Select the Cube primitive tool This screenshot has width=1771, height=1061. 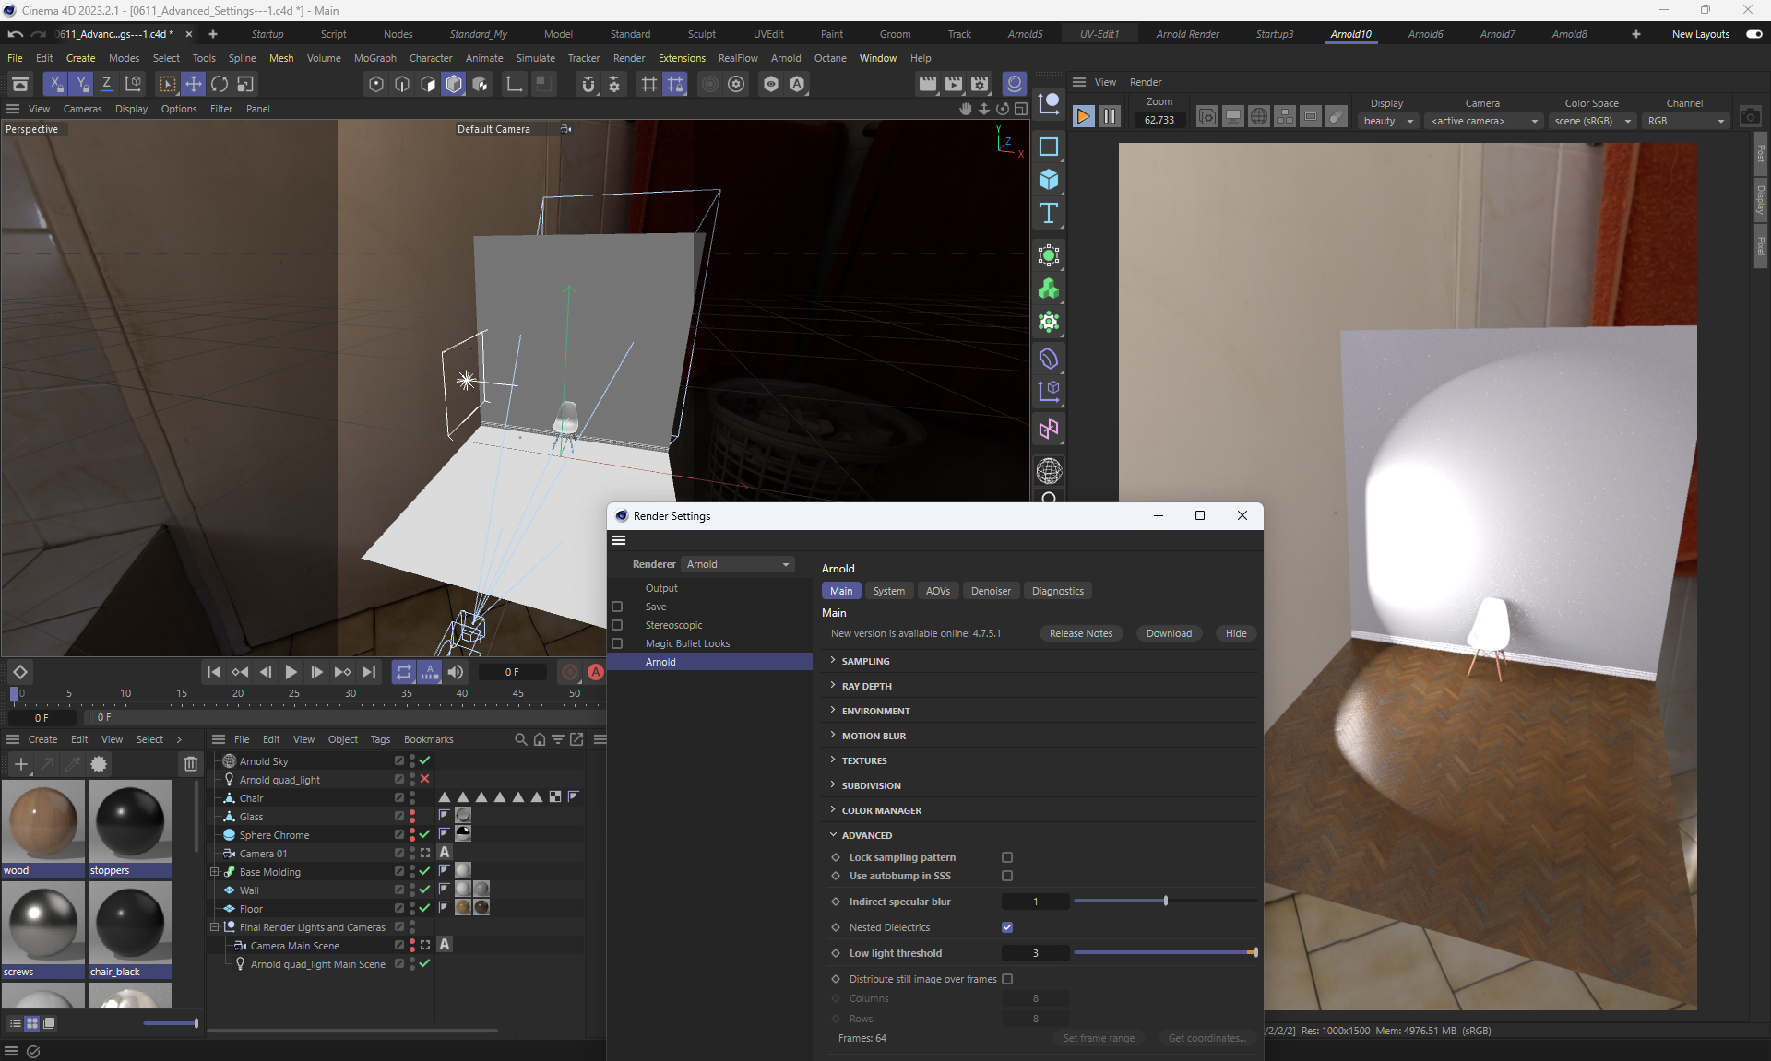(x=1049, y=180)
